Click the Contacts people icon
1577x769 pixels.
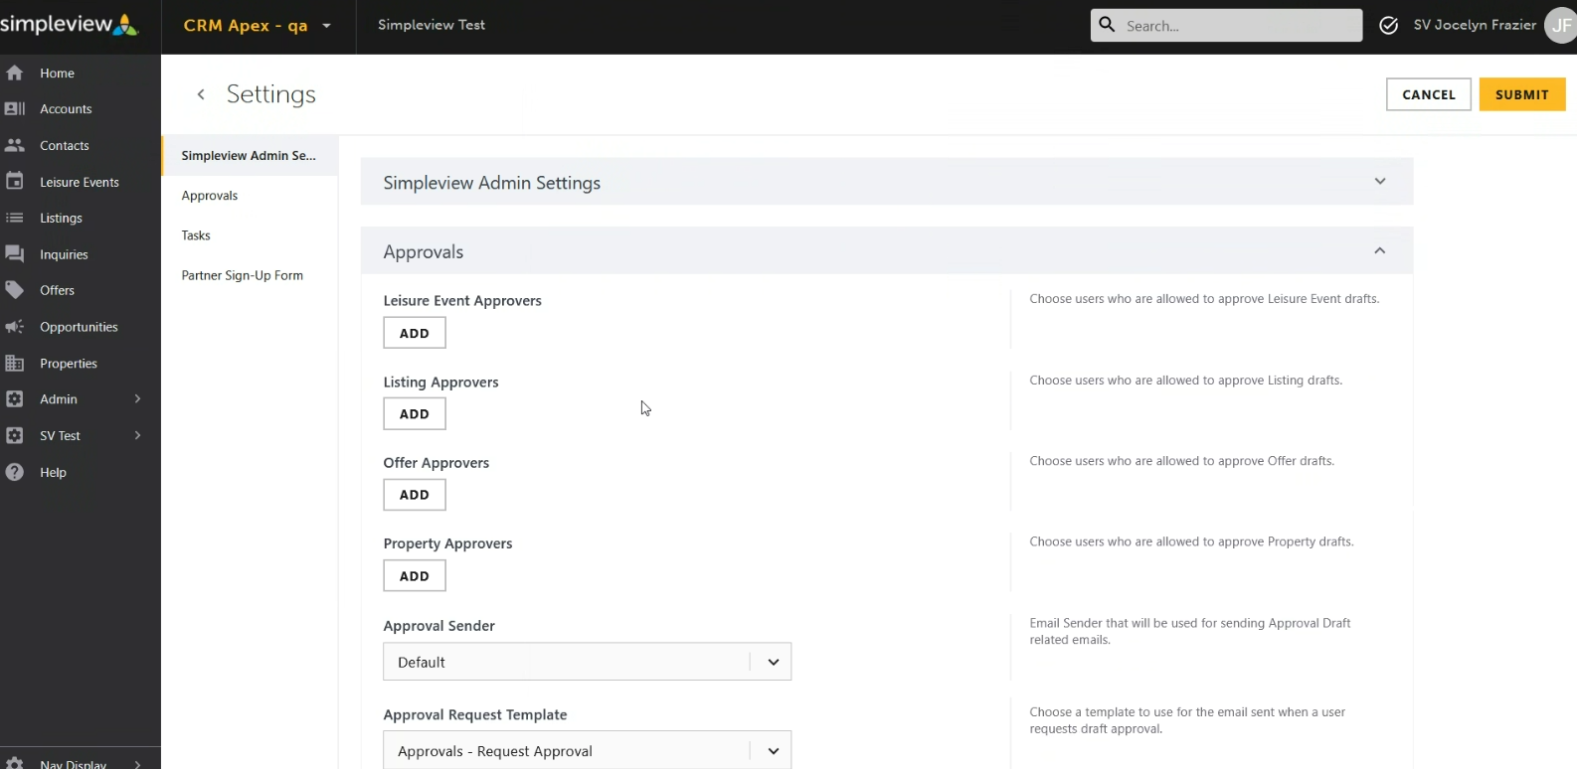point(15,145)
